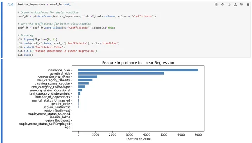252x143 pixels.
Task: Collapse the output using its blue side bar
Action: point(2,101)
